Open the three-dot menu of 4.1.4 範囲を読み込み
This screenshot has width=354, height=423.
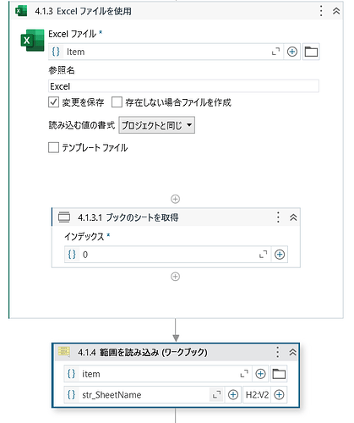click(278, 352)
